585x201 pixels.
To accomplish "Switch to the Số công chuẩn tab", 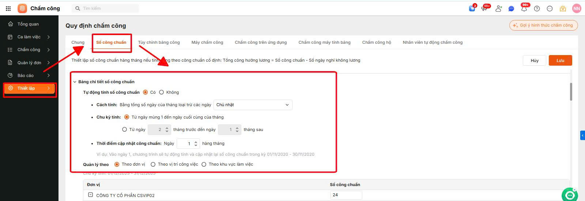I will [111, 42].
